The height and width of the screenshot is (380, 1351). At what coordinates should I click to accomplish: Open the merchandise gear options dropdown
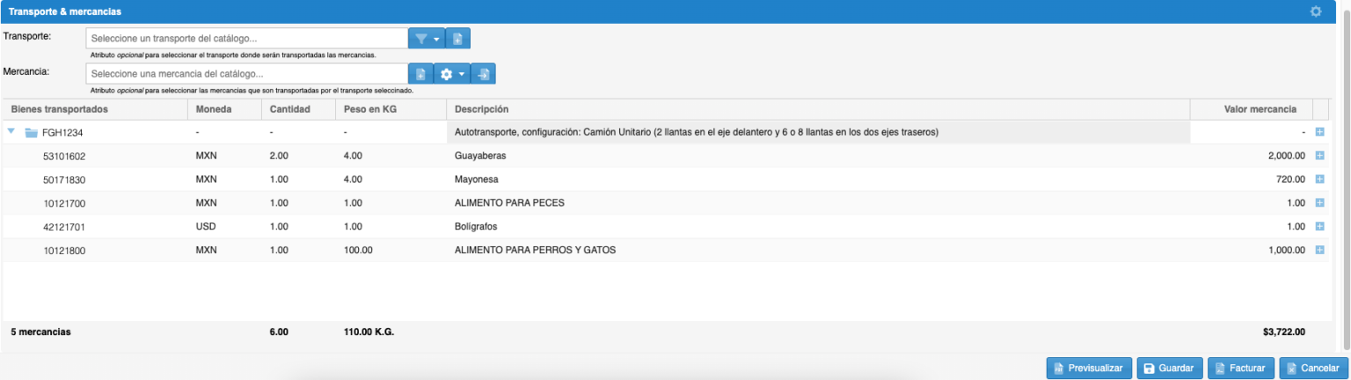pos(452,75)
